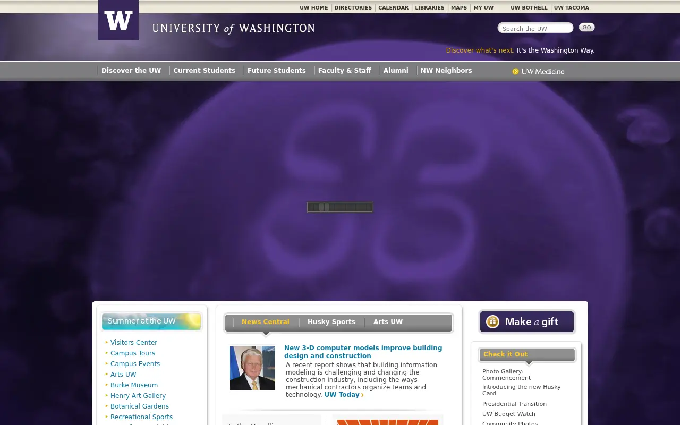The width and height of the screenshot is (680, 425).
Task: Open Photo Gallery: Commencement link
Action: (x=506, y=375)
